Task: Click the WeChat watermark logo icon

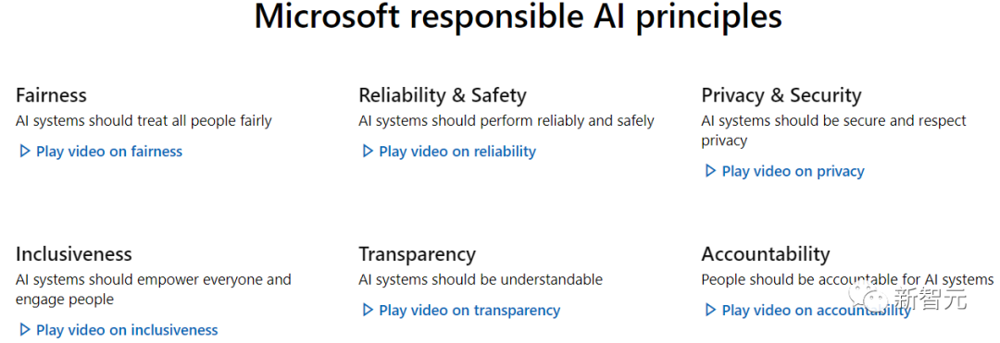Action: pos(872,295)
